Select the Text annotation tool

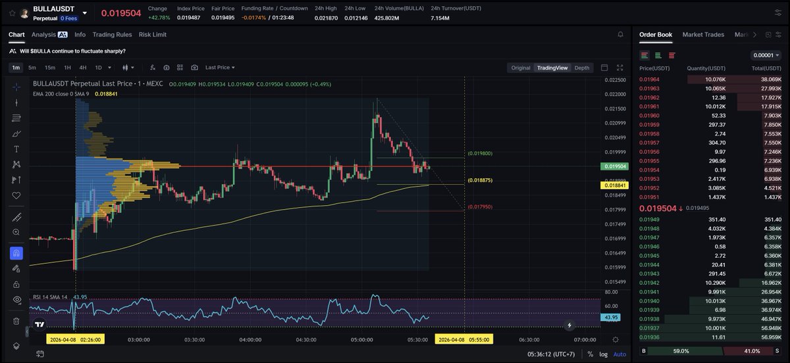[x=16, y=149]
